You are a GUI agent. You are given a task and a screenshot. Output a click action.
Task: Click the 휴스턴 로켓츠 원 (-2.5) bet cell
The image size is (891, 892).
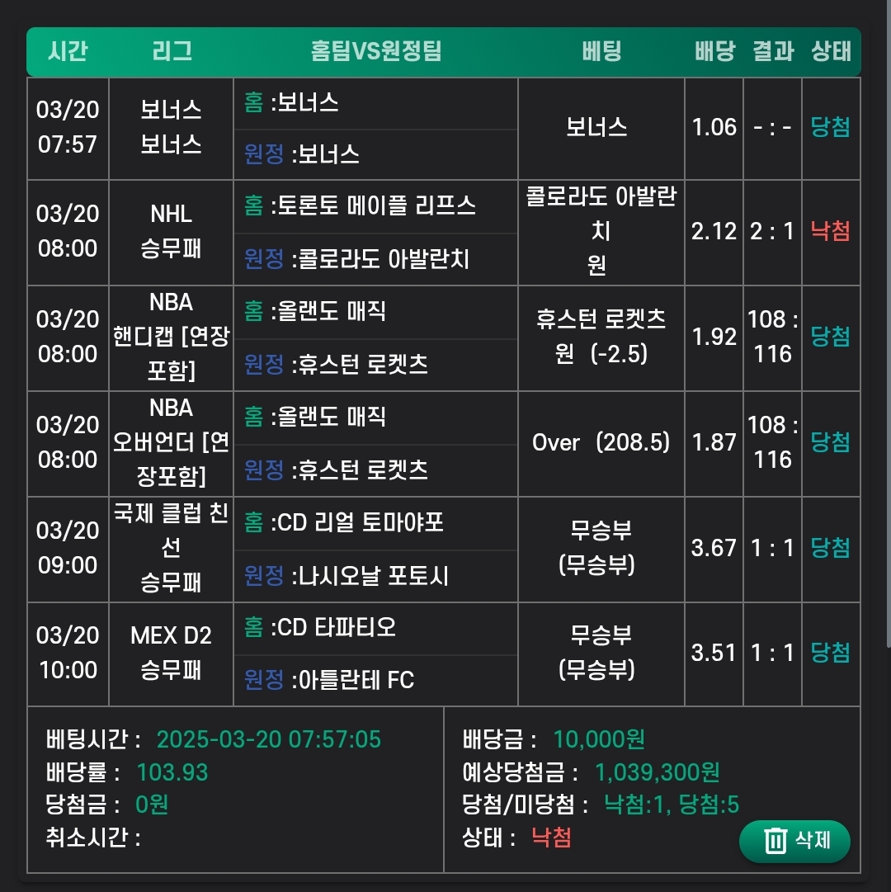pyautogui.click(x=601, y=337)
